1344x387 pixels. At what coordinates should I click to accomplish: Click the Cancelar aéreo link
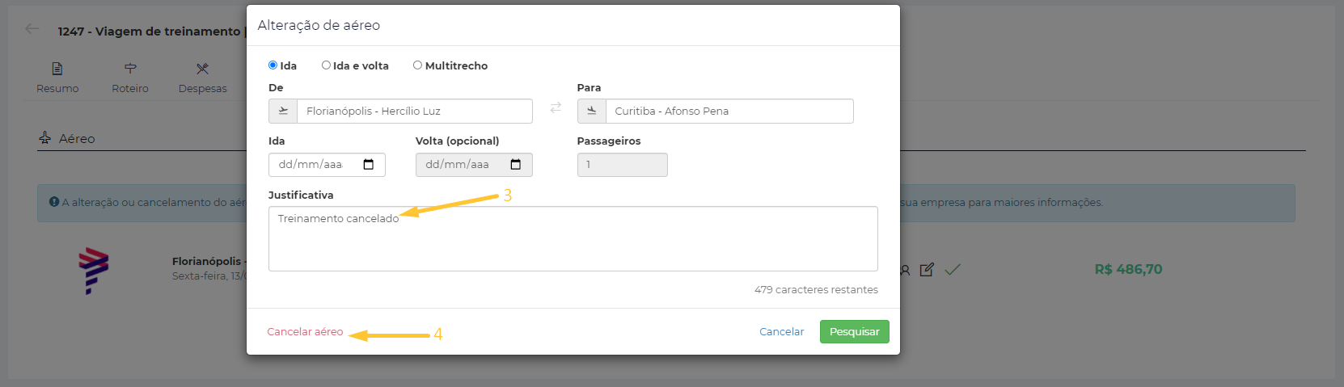point(305,332)
